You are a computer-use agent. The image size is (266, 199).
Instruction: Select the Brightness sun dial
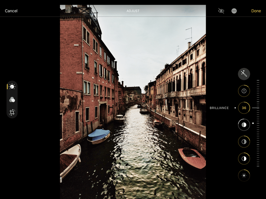[x=244, y=175]
